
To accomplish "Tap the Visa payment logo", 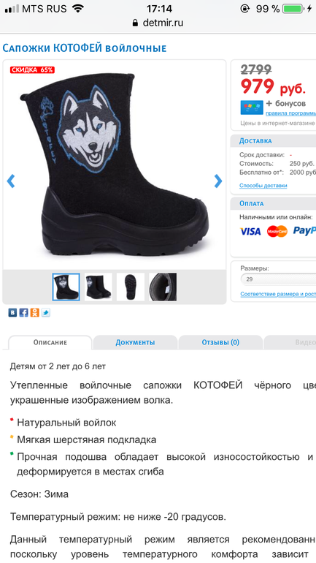I will [250, 231].
